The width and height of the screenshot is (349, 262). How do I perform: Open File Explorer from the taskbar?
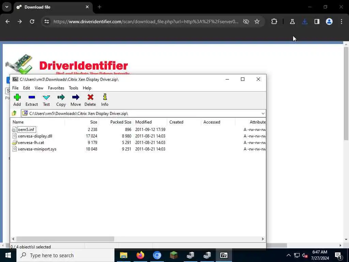click(x=123, y=255)
